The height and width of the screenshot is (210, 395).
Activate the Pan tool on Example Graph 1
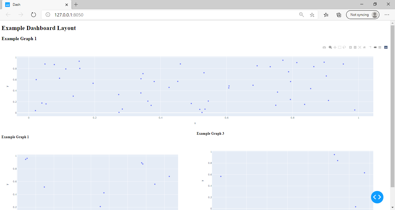click(x=335, y=47)
